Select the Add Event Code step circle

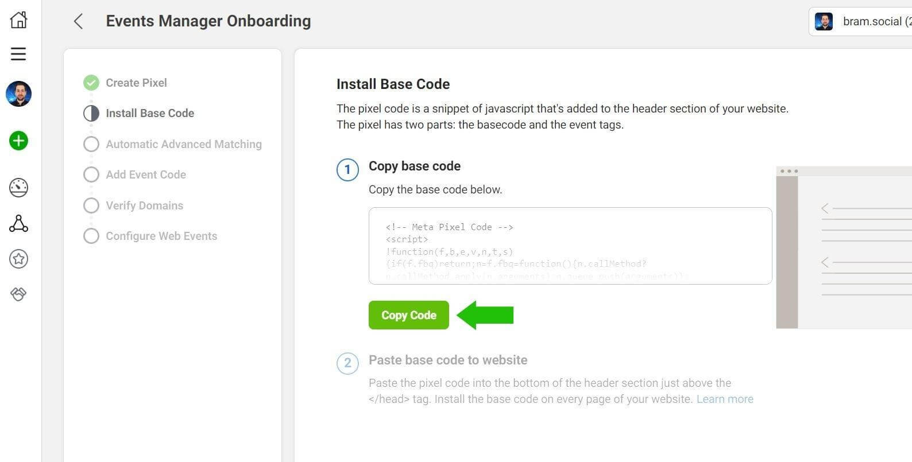(91, 174)
